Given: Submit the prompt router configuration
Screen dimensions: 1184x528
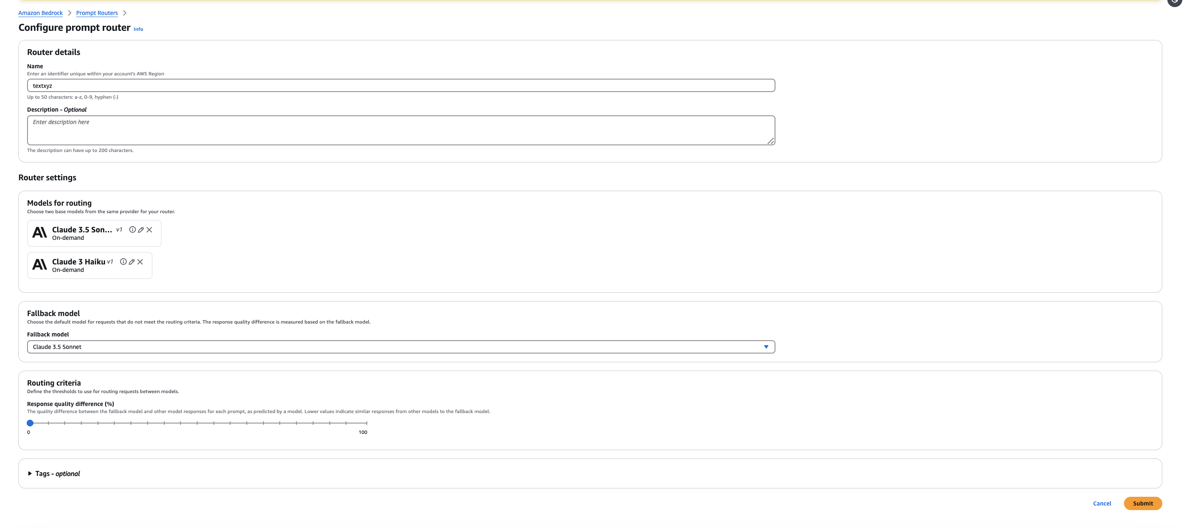Looking at the screenshot, I should click(x=1143, y=503).
